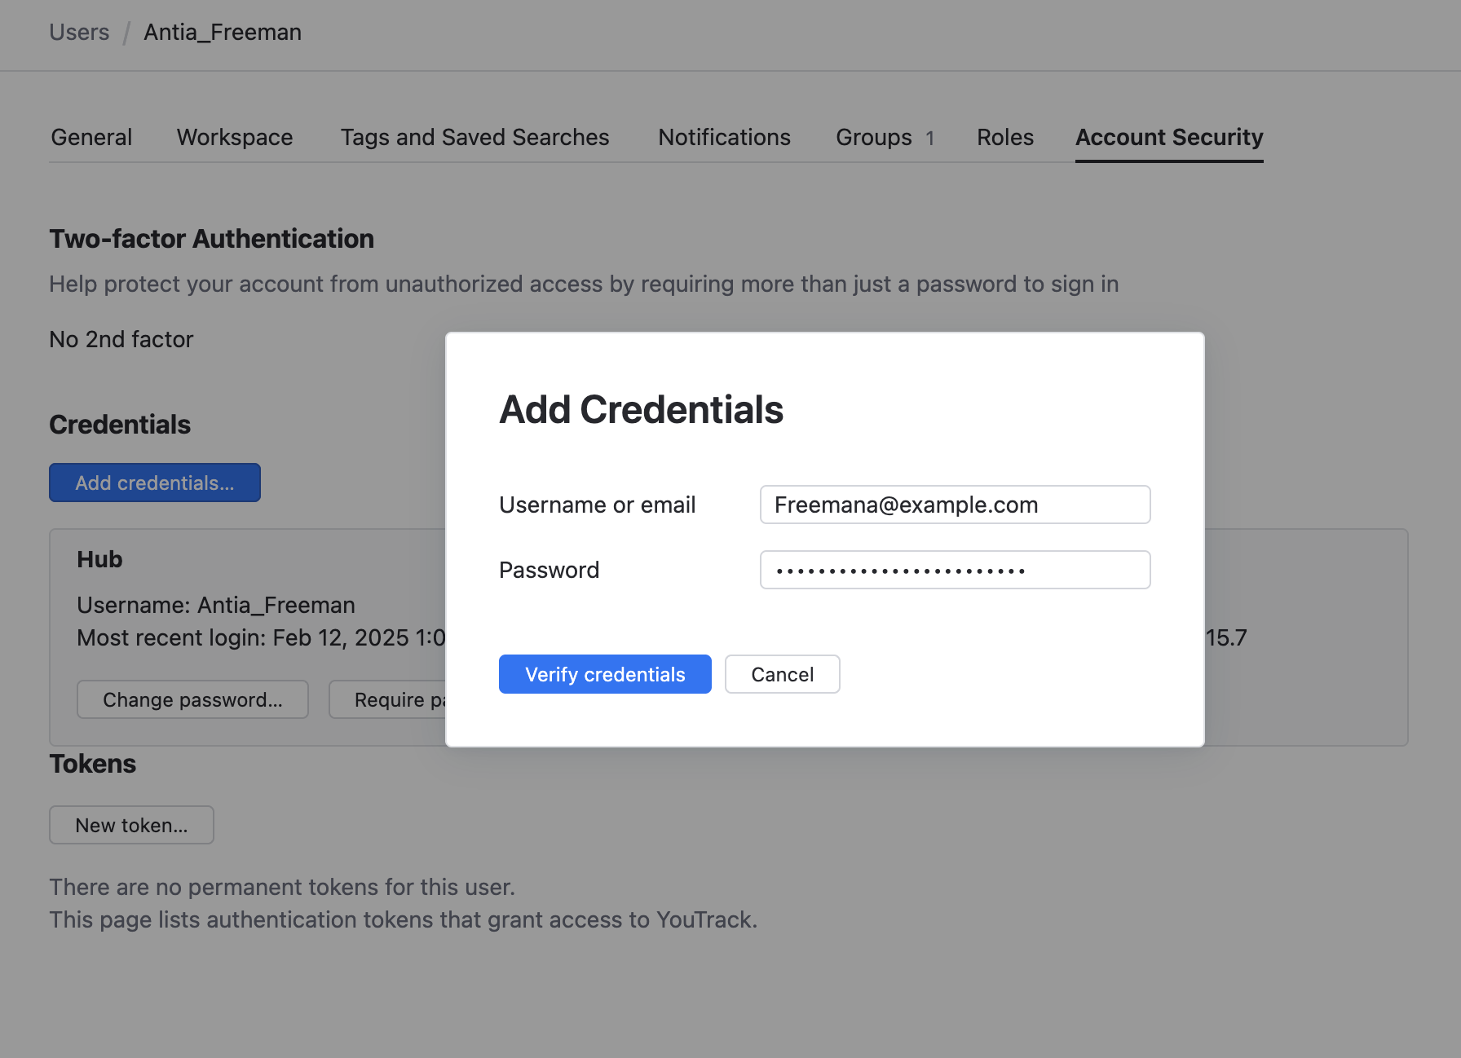This screenshot has height=1058, width=1461.
Task: Open the Workspace tab
Action: [235, 137]
